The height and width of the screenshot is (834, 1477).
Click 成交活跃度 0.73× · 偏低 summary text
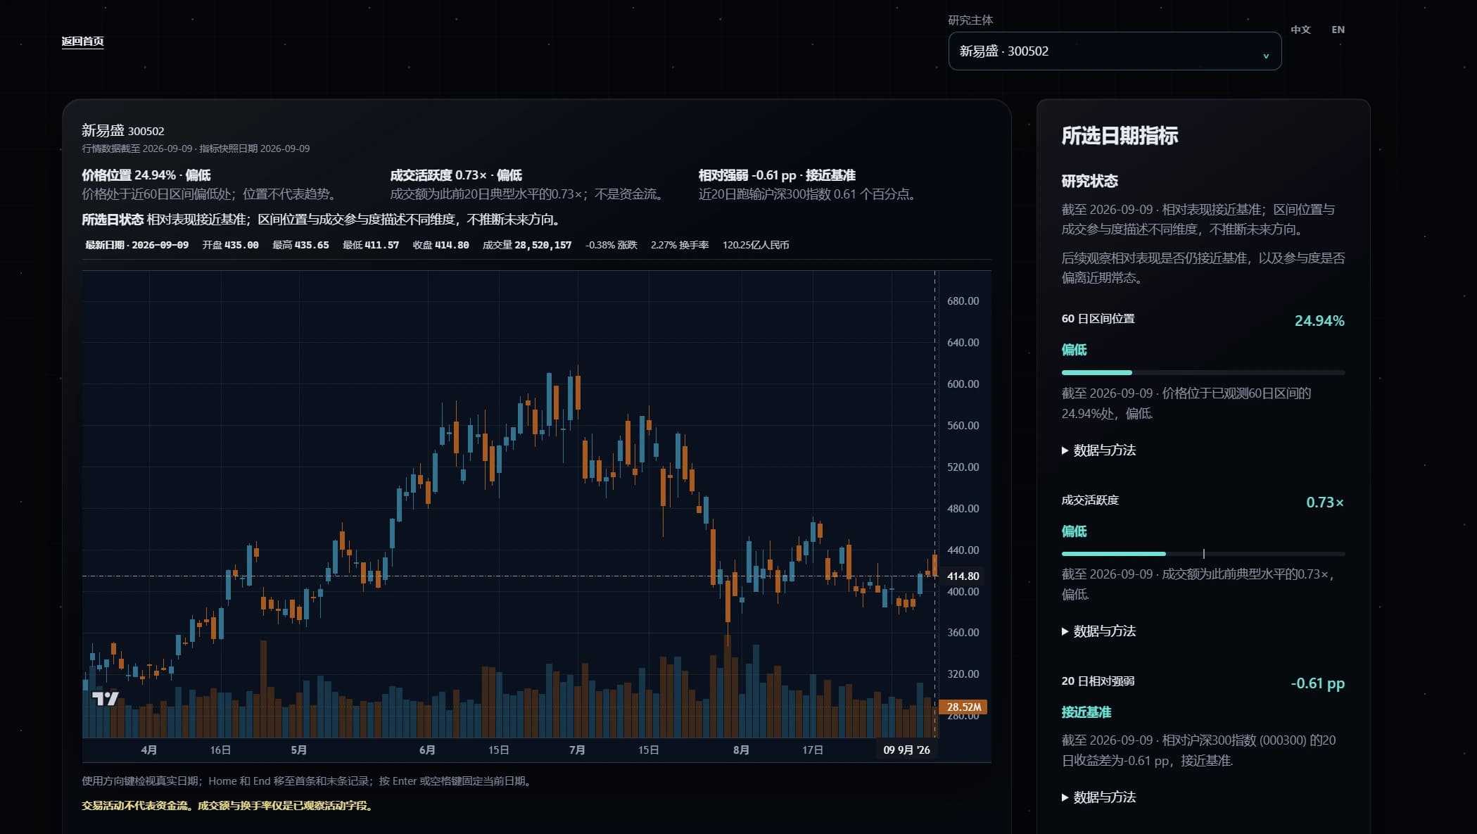(456, 175)
